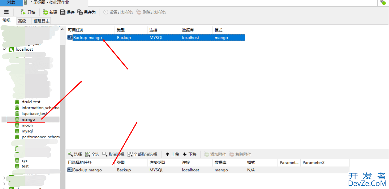The width and height of the screenshot is (389, 189).
Task: Click the mysql database icon
Action: (x=17, y=131)
